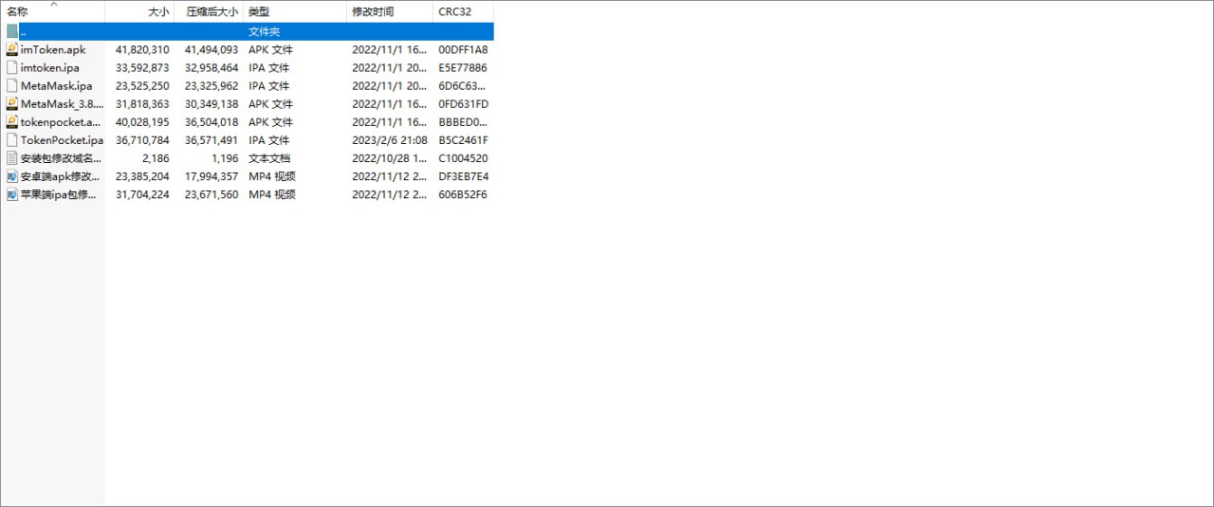Select the imtoken.ipa file name

49,67
